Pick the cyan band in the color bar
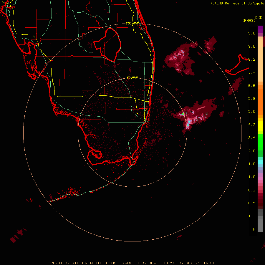The image size is (265, 265). (260, 162)
